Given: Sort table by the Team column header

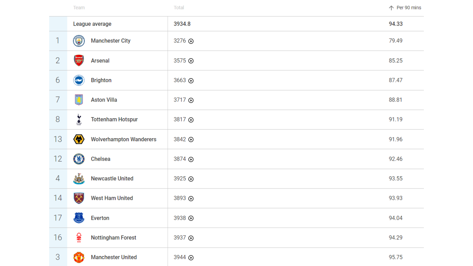Looking at the screenshot, I should 79,8.
